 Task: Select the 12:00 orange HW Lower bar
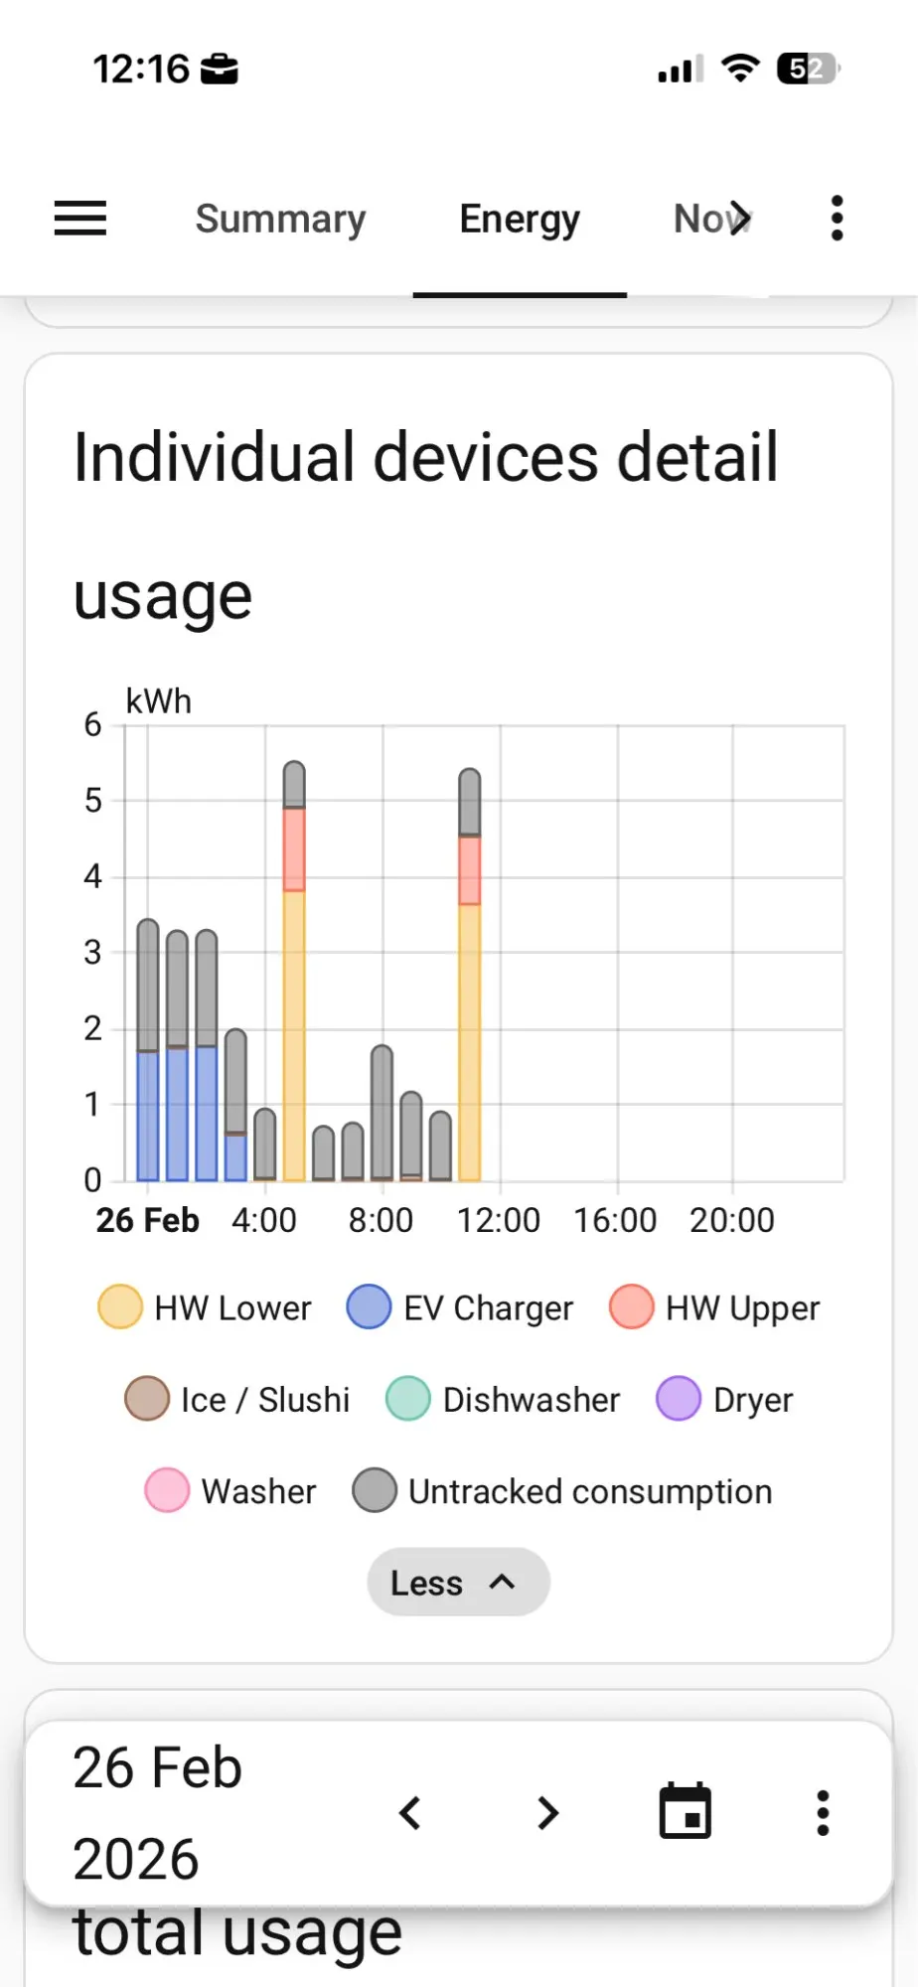(x=470, y=1042)
